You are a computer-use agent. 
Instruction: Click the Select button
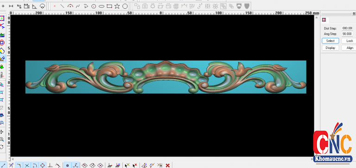coord(331,41)
